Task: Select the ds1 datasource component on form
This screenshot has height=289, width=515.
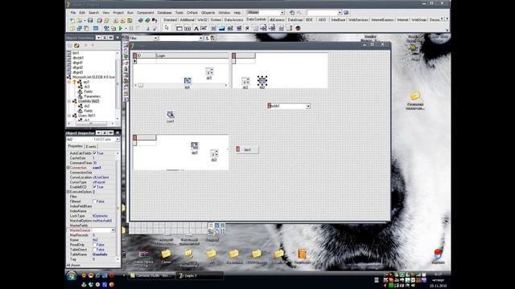Action: 209,71
